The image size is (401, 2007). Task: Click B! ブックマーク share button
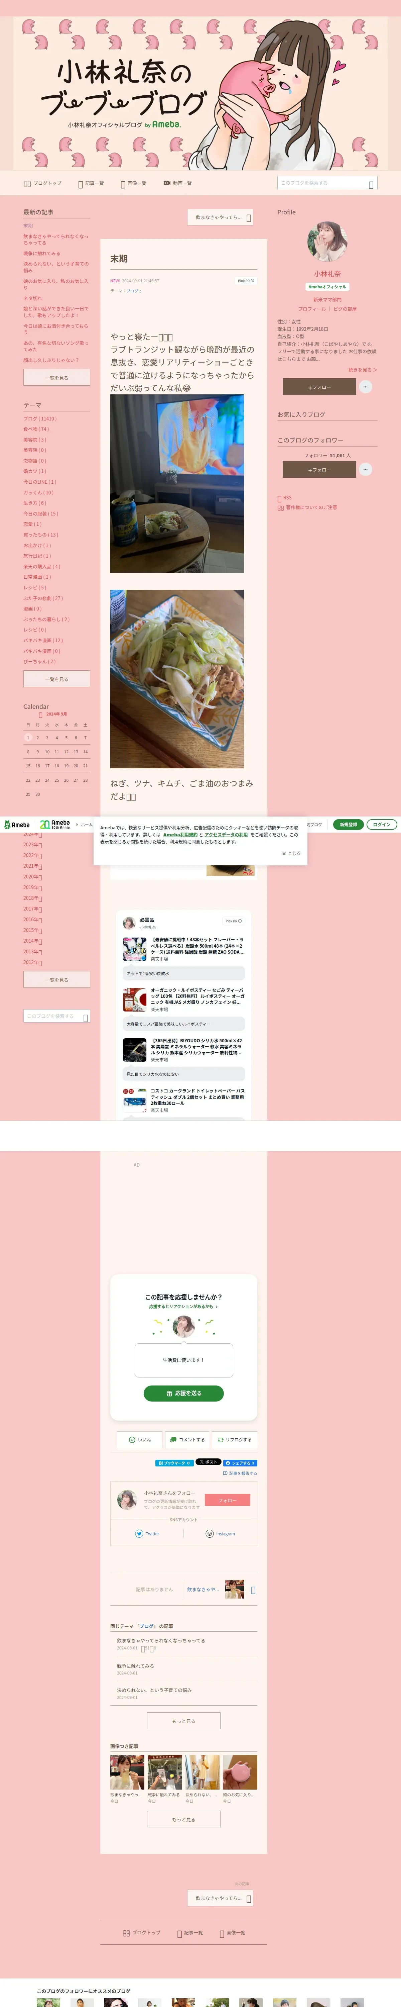click(174, 1463)
